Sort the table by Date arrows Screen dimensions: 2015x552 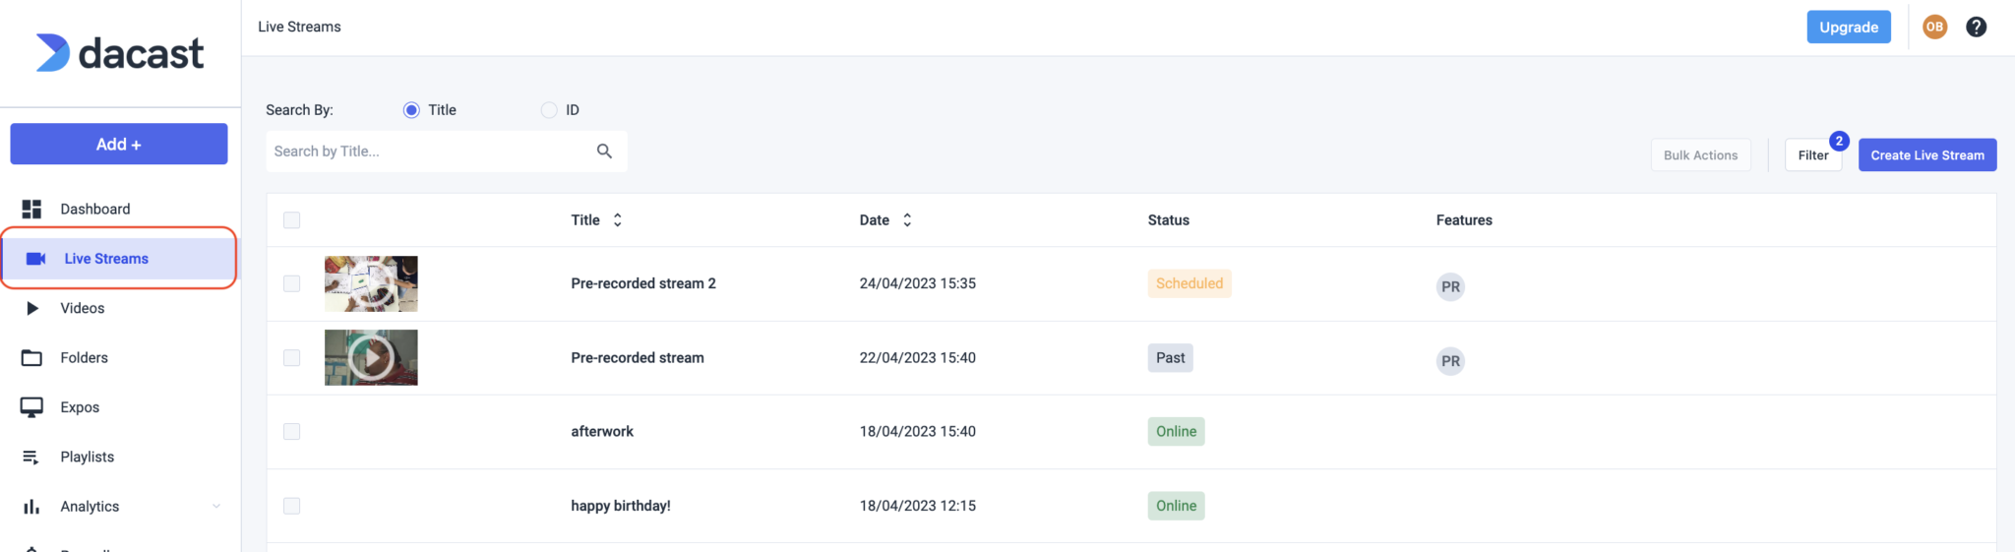(907, 220)
